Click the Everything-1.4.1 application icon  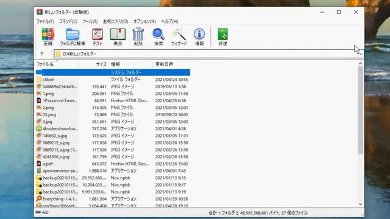(39, 199)
